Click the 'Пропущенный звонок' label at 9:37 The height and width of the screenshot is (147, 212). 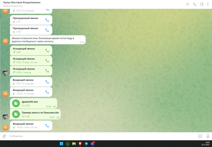(25, 18)
